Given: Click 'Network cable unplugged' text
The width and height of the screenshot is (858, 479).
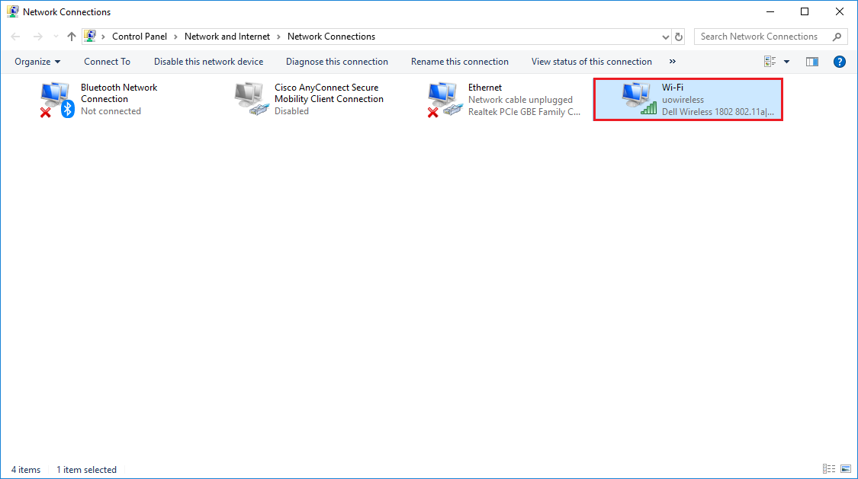Looking at the screenshot, I should [520, 100].
